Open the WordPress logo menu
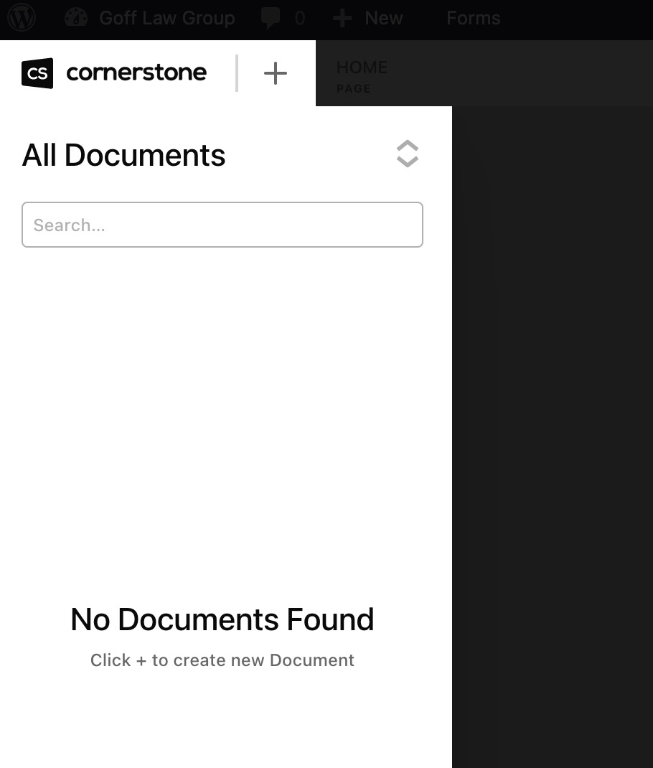 pyautogui.click(x=22, y=18)
